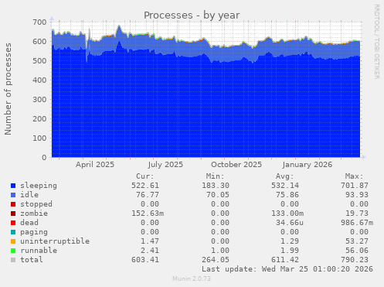
Task: Click the 'stopped' legend label
Action: coord(36,204)
